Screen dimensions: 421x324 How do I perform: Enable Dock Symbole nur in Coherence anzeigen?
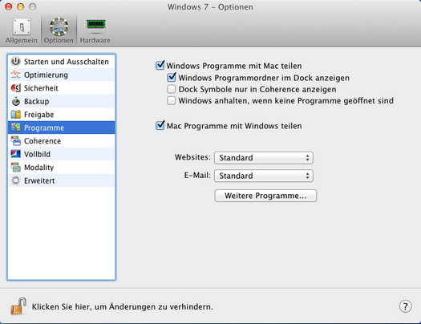tap(172, 89)
